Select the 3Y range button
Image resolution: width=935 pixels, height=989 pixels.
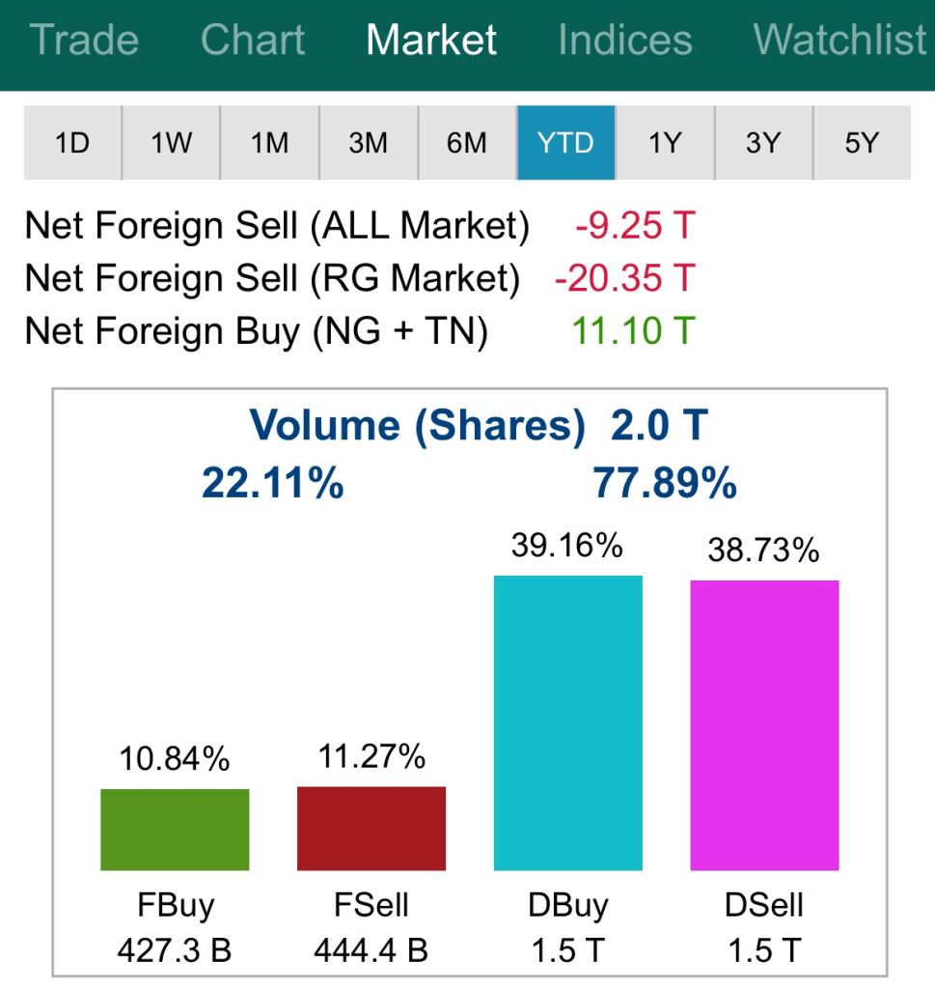pyautogui.click(x=762, y=143)
